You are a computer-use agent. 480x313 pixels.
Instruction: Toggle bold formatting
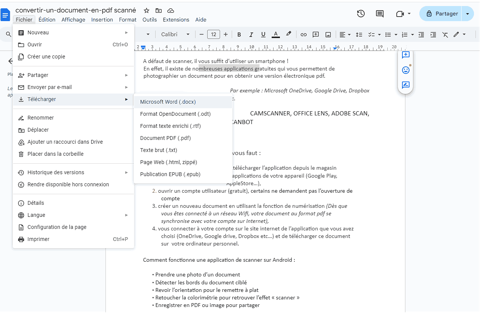pos(239,34)
